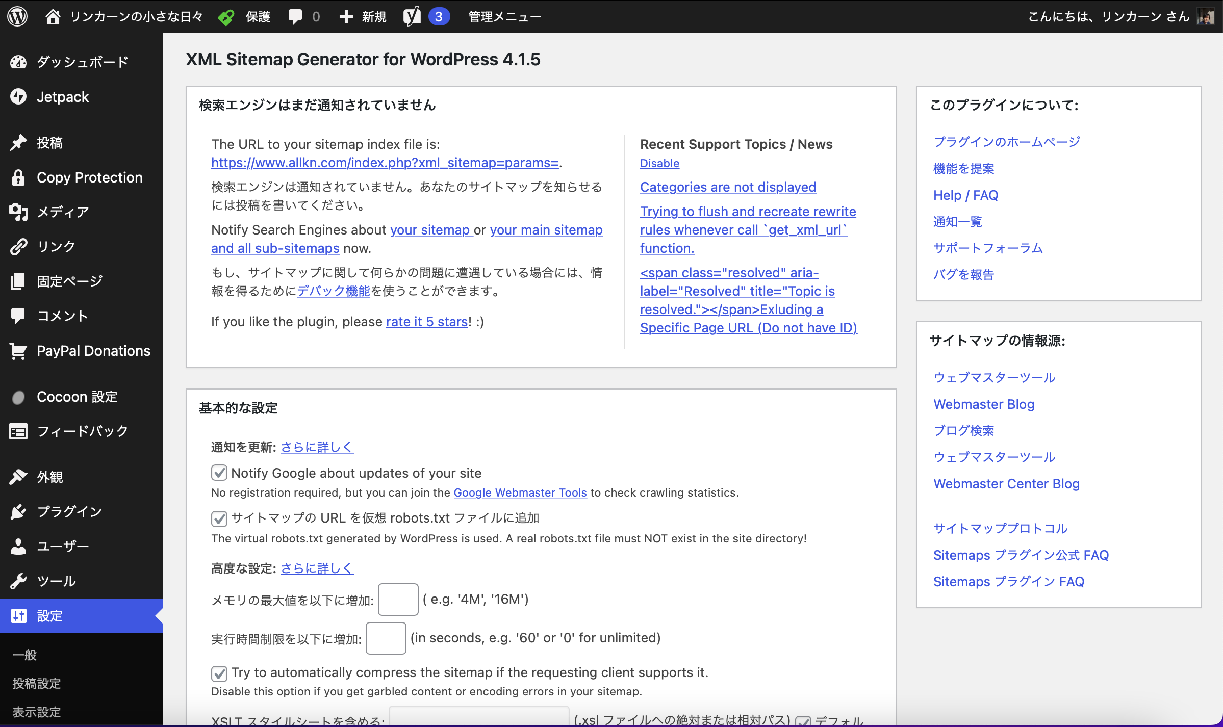Image resolution: width=1223 pixels, height=727 pixels.
Task: Click the user avatar thumbnail
Action: click(x=1206, y=16)
